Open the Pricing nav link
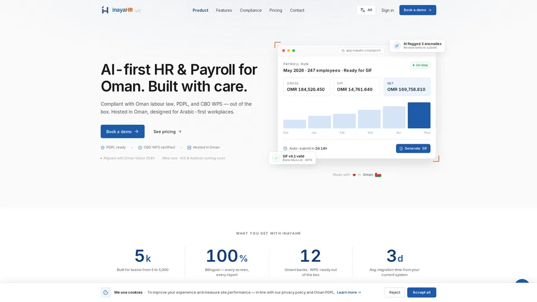 click(276, 10)
